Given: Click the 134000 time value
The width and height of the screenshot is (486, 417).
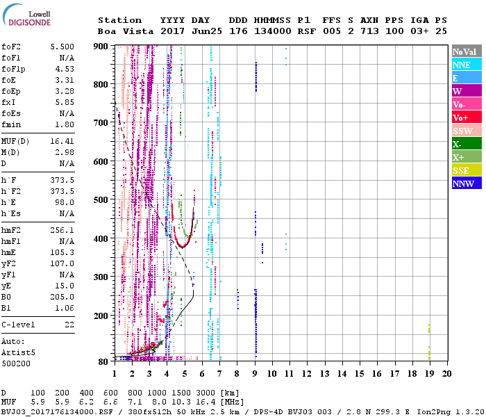Looking at the screenshot, I should (272, 31).
